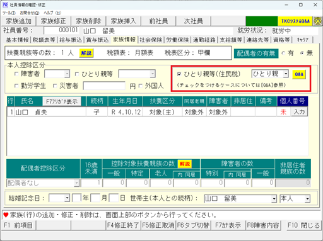The height and width of the screenshot is (241, 323).
Task: Open the ひとり親等 type dropdown
Action: pos(153,74)
